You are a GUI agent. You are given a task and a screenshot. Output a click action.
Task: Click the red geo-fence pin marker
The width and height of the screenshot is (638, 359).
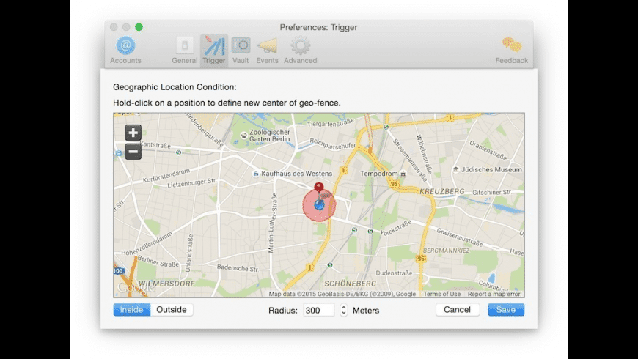pos(319,187)
